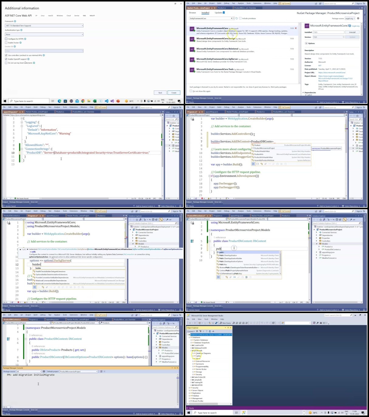Uncheck Enable OpenAPI support
The width and height of the screenshot is (369, 417).
(x=6, y=59)
